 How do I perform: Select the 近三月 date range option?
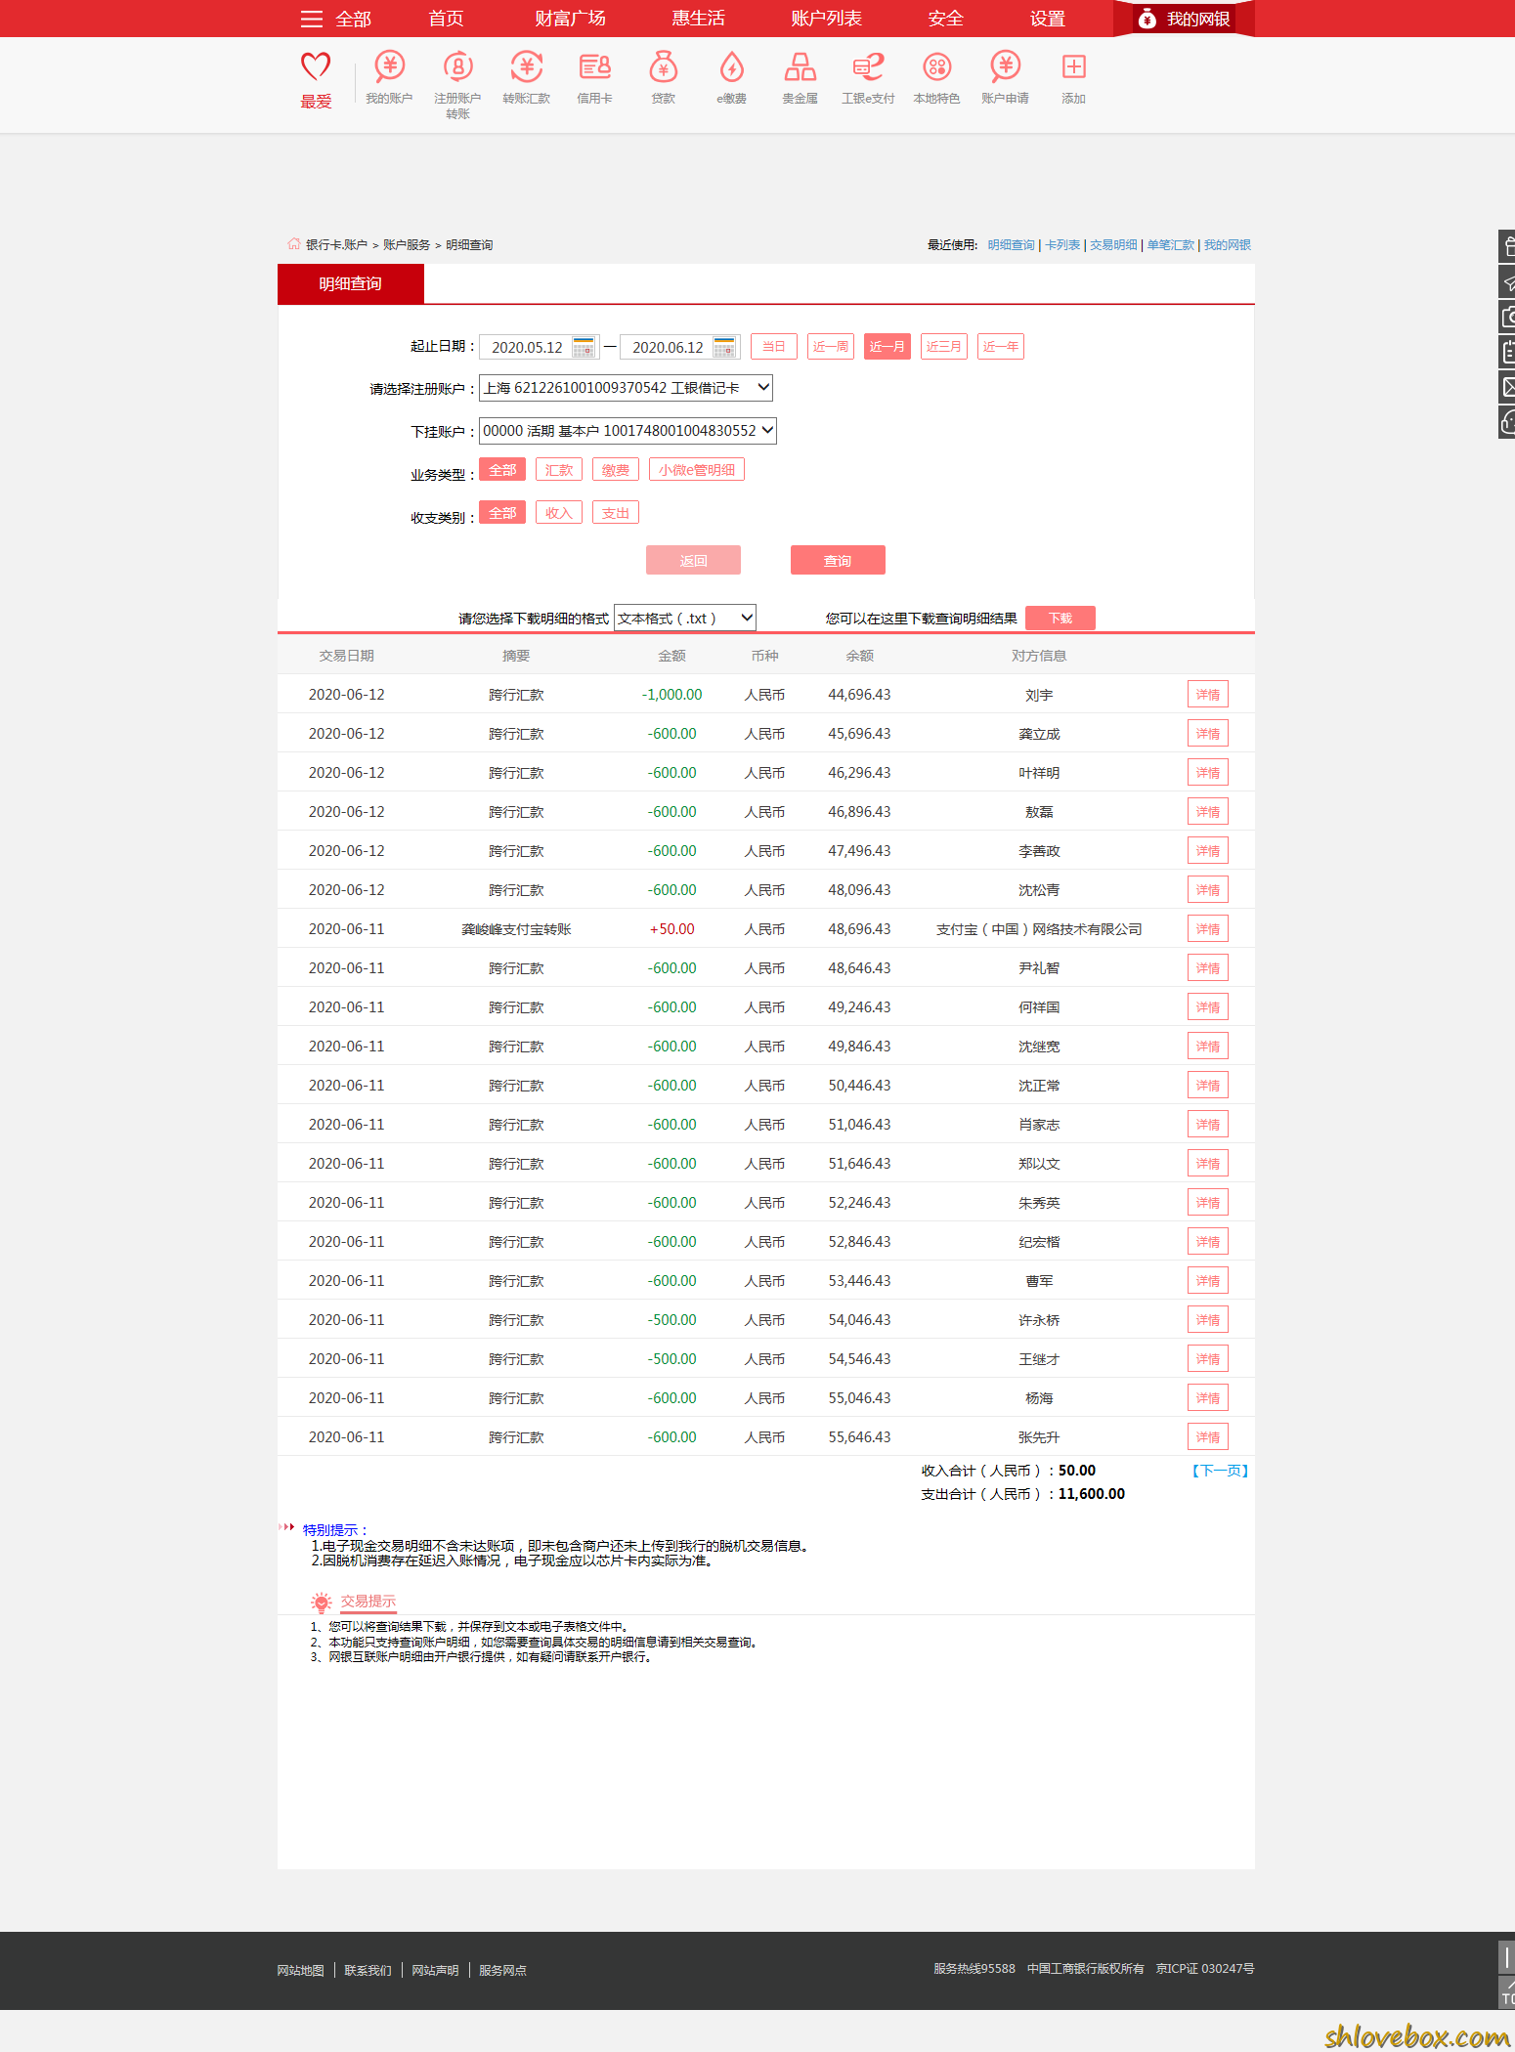pyautogui.click(x=943, y=347)
